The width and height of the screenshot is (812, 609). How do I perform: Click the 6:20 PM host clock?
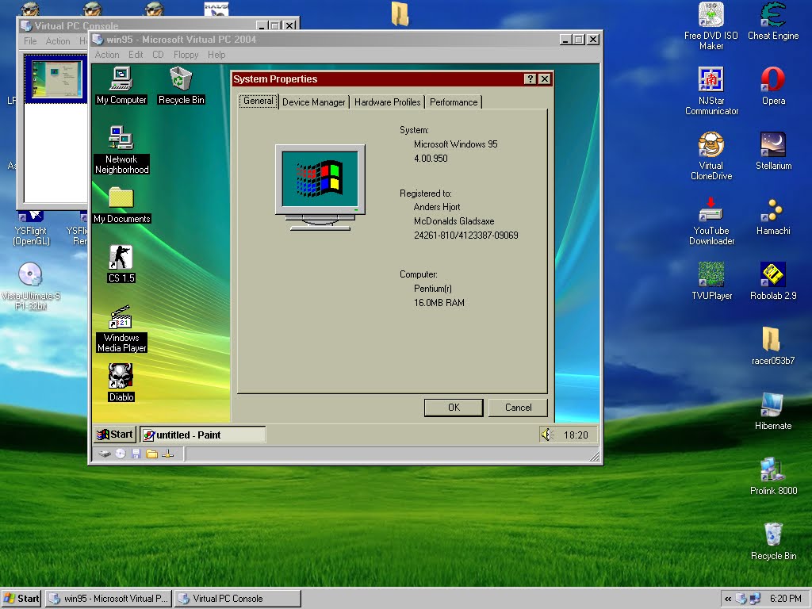pos(785,599)
